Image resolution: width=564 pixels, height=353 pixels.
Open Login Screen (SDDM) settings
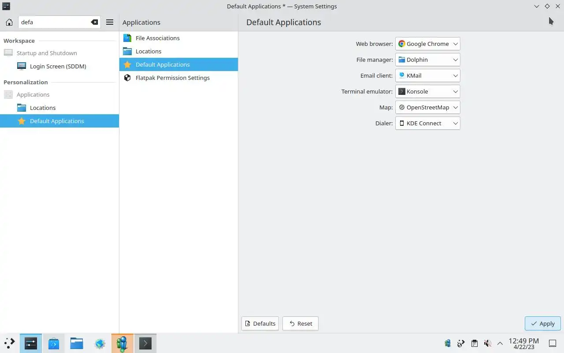(59, 66)
